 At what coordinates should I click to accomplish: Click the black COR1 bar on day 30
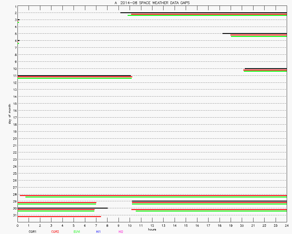tap(62, 208)
